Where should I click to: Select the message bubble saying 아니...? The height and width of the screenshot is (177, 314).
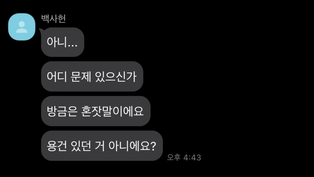pos(62,42)
